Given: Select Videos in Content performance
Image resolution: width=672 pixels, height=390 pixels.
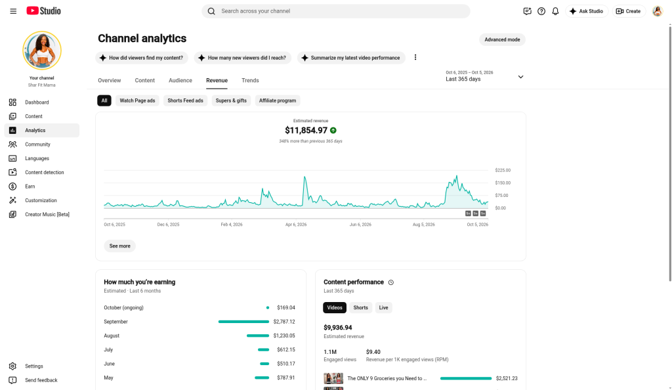Looking at the screenshot, I should coord(335,308).
